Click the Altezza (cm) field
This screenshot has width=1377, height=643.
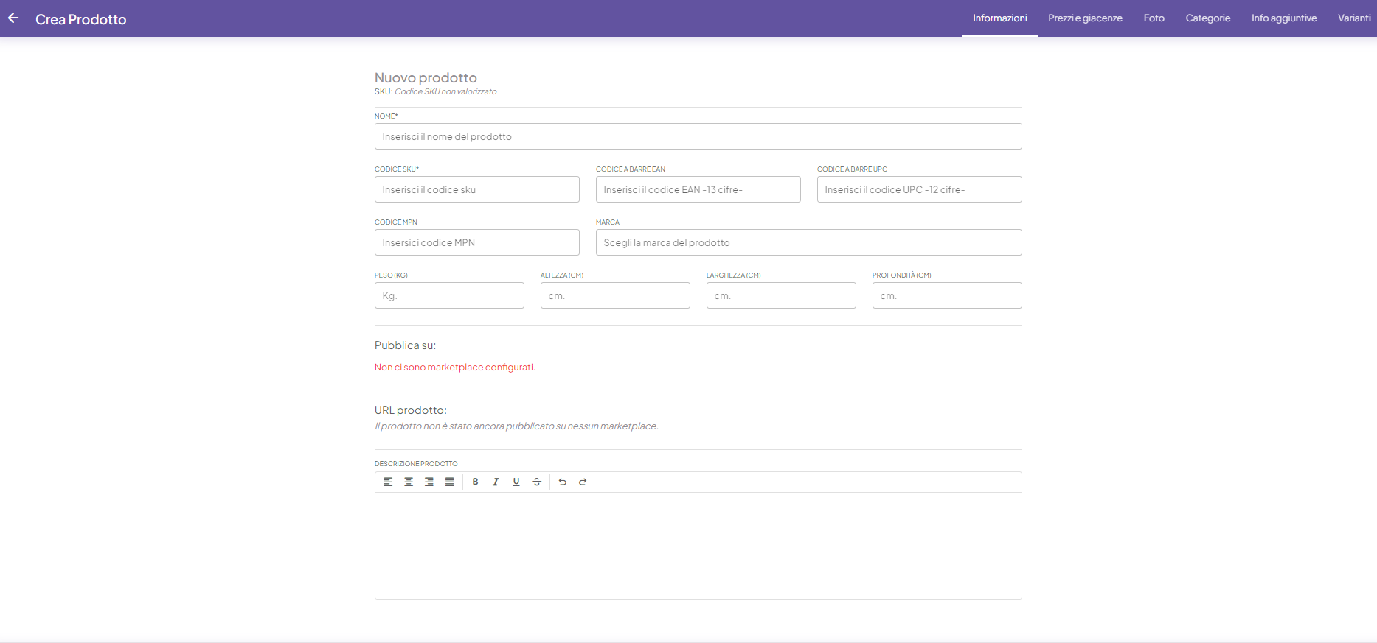tap(615, 295)
